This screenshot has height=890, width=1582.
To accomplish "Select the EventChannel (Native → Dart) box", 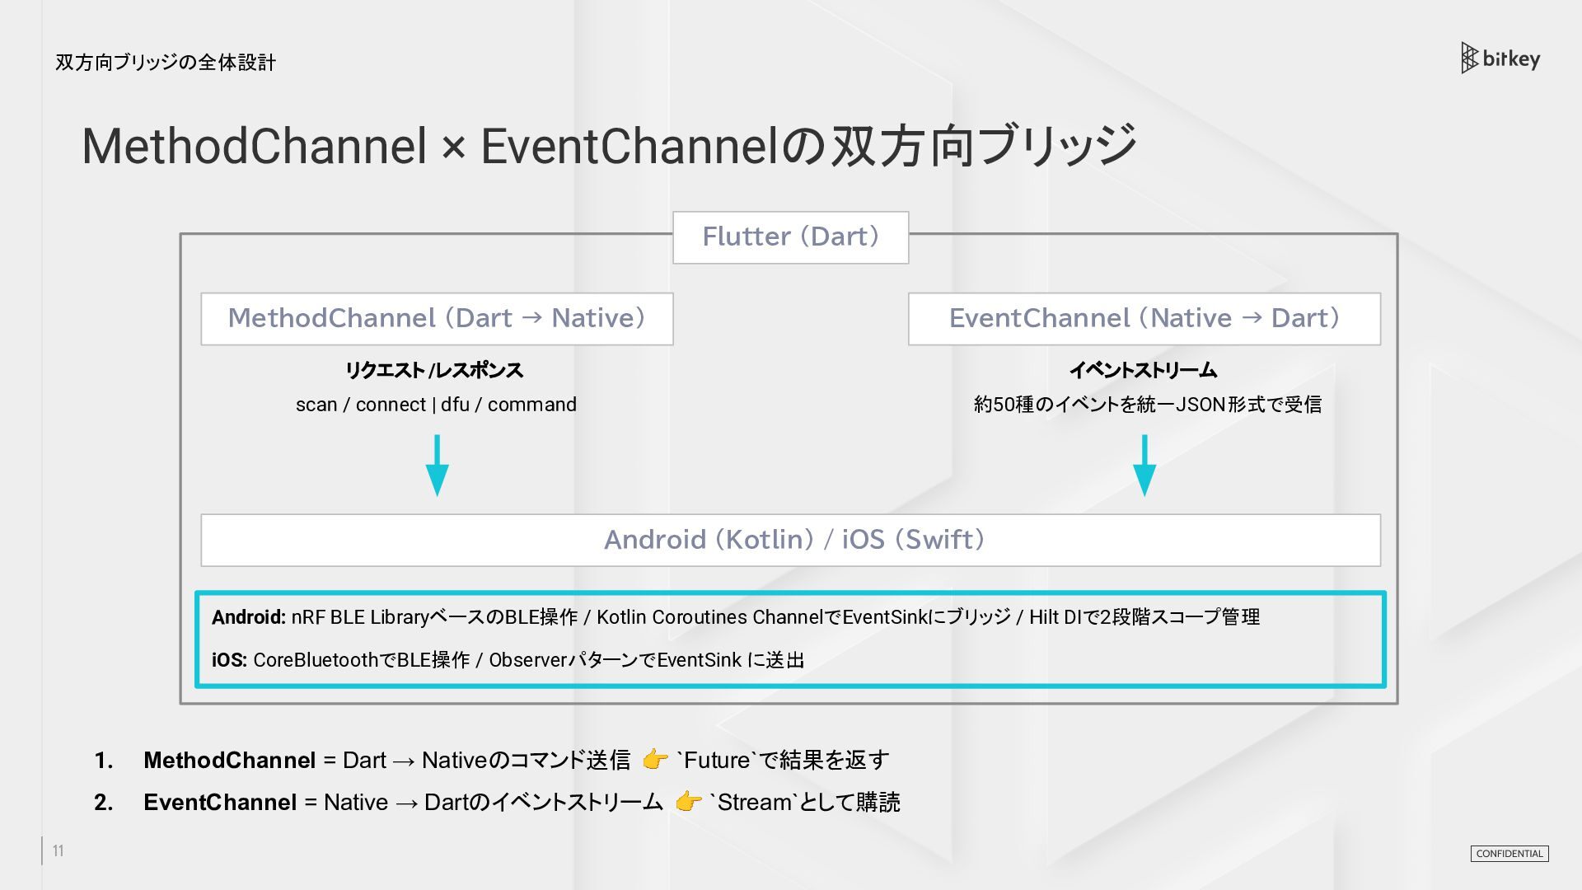I will pyautogui.click(x=1144, y=319).
